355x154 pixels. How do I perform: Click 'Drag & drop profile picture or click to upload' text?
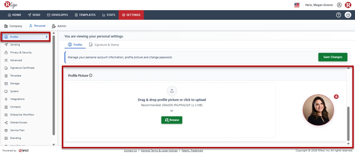(x=172, y=100)
